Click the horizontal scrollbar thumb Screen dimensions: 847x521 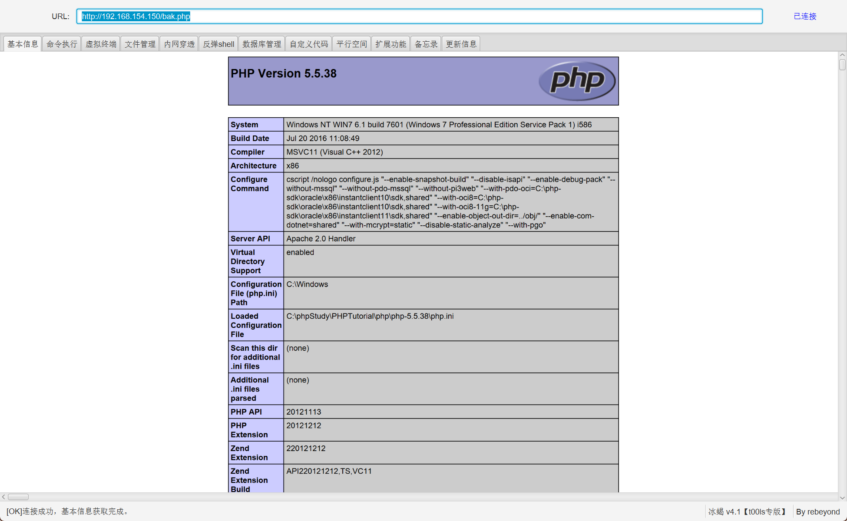coord(18,497)
